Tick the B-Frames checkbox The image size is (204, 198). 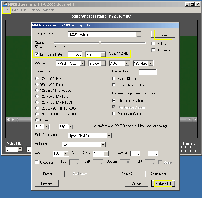pyautogui.click(x=153, y=50)
